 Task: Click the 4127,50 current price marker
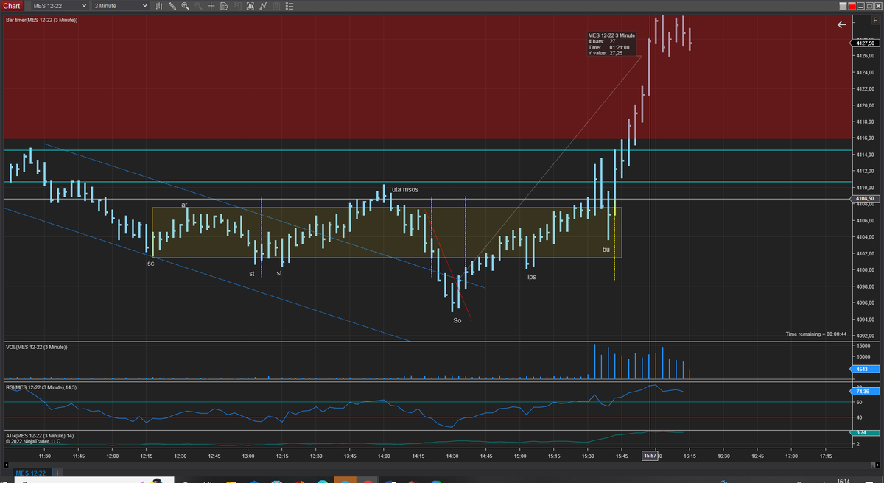866,43
